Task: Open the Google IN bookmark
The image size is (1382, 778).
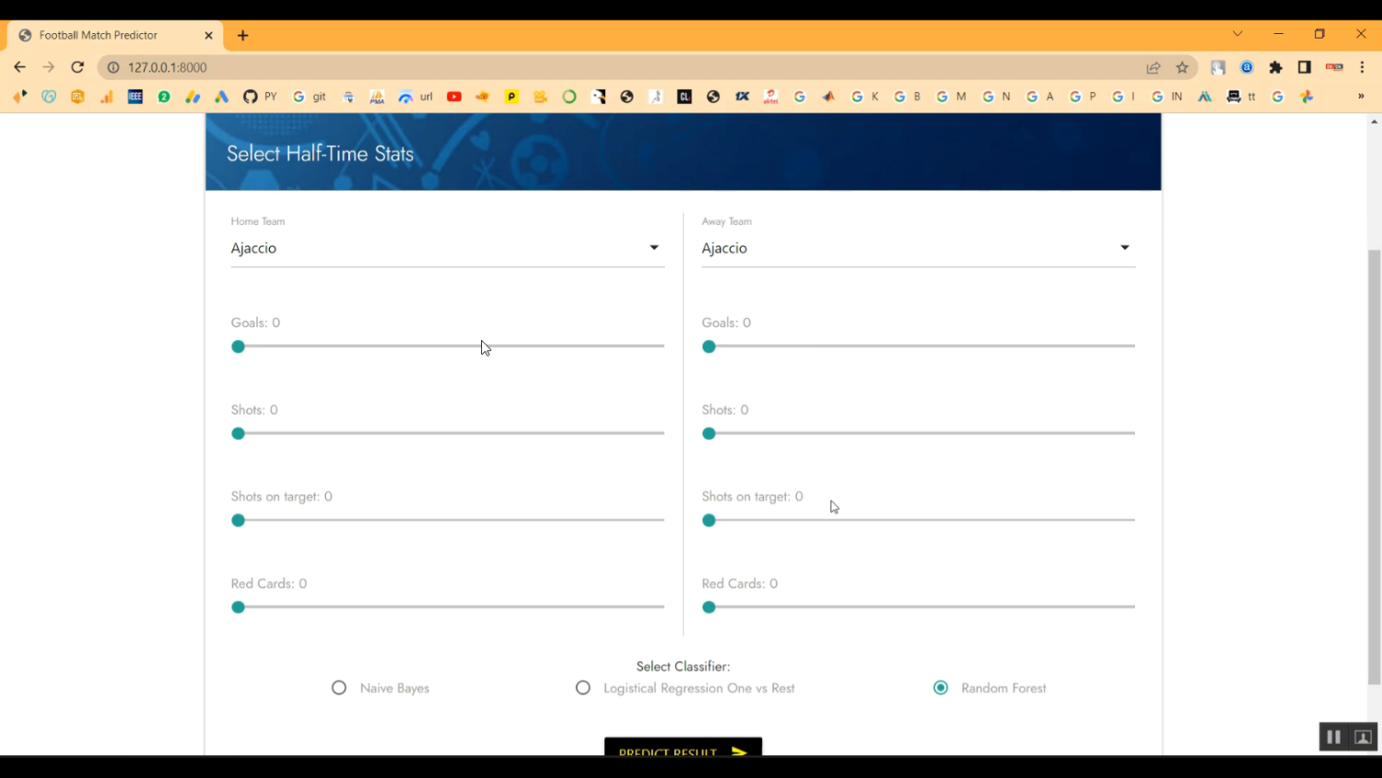Action: coord(1167,97)
